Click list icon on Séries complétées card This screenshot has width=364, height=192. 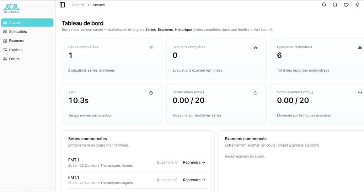[x=151, y=48]
